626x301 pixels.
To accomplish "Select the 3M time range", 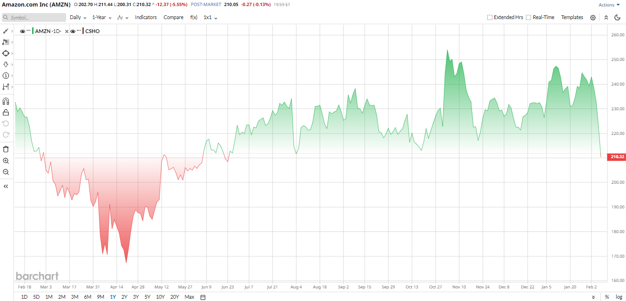I will [74, 297].
